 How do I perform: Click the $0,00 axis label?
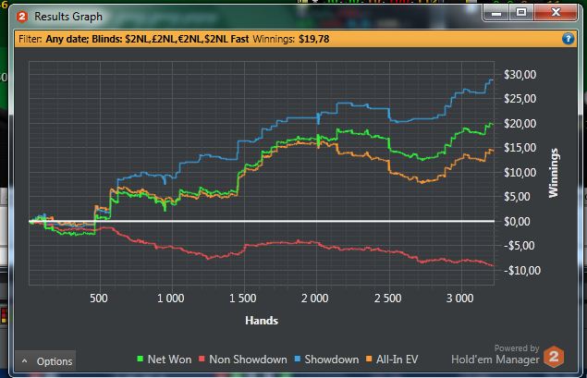click(x=517, y=222)
